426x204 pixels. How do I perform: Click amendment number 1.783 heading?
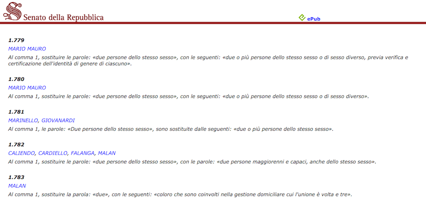coord(17,178)
